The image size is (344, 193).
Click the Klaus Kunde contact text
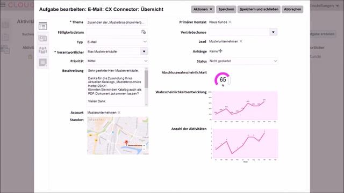click(218, 22)
